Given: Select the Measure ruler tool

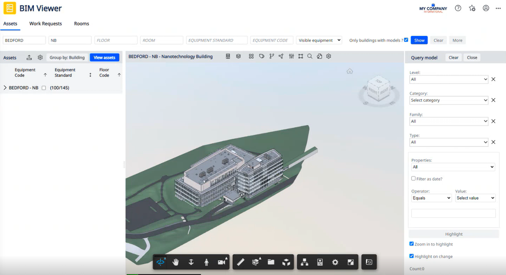Looking at the screenshot, I should point(240,262).
